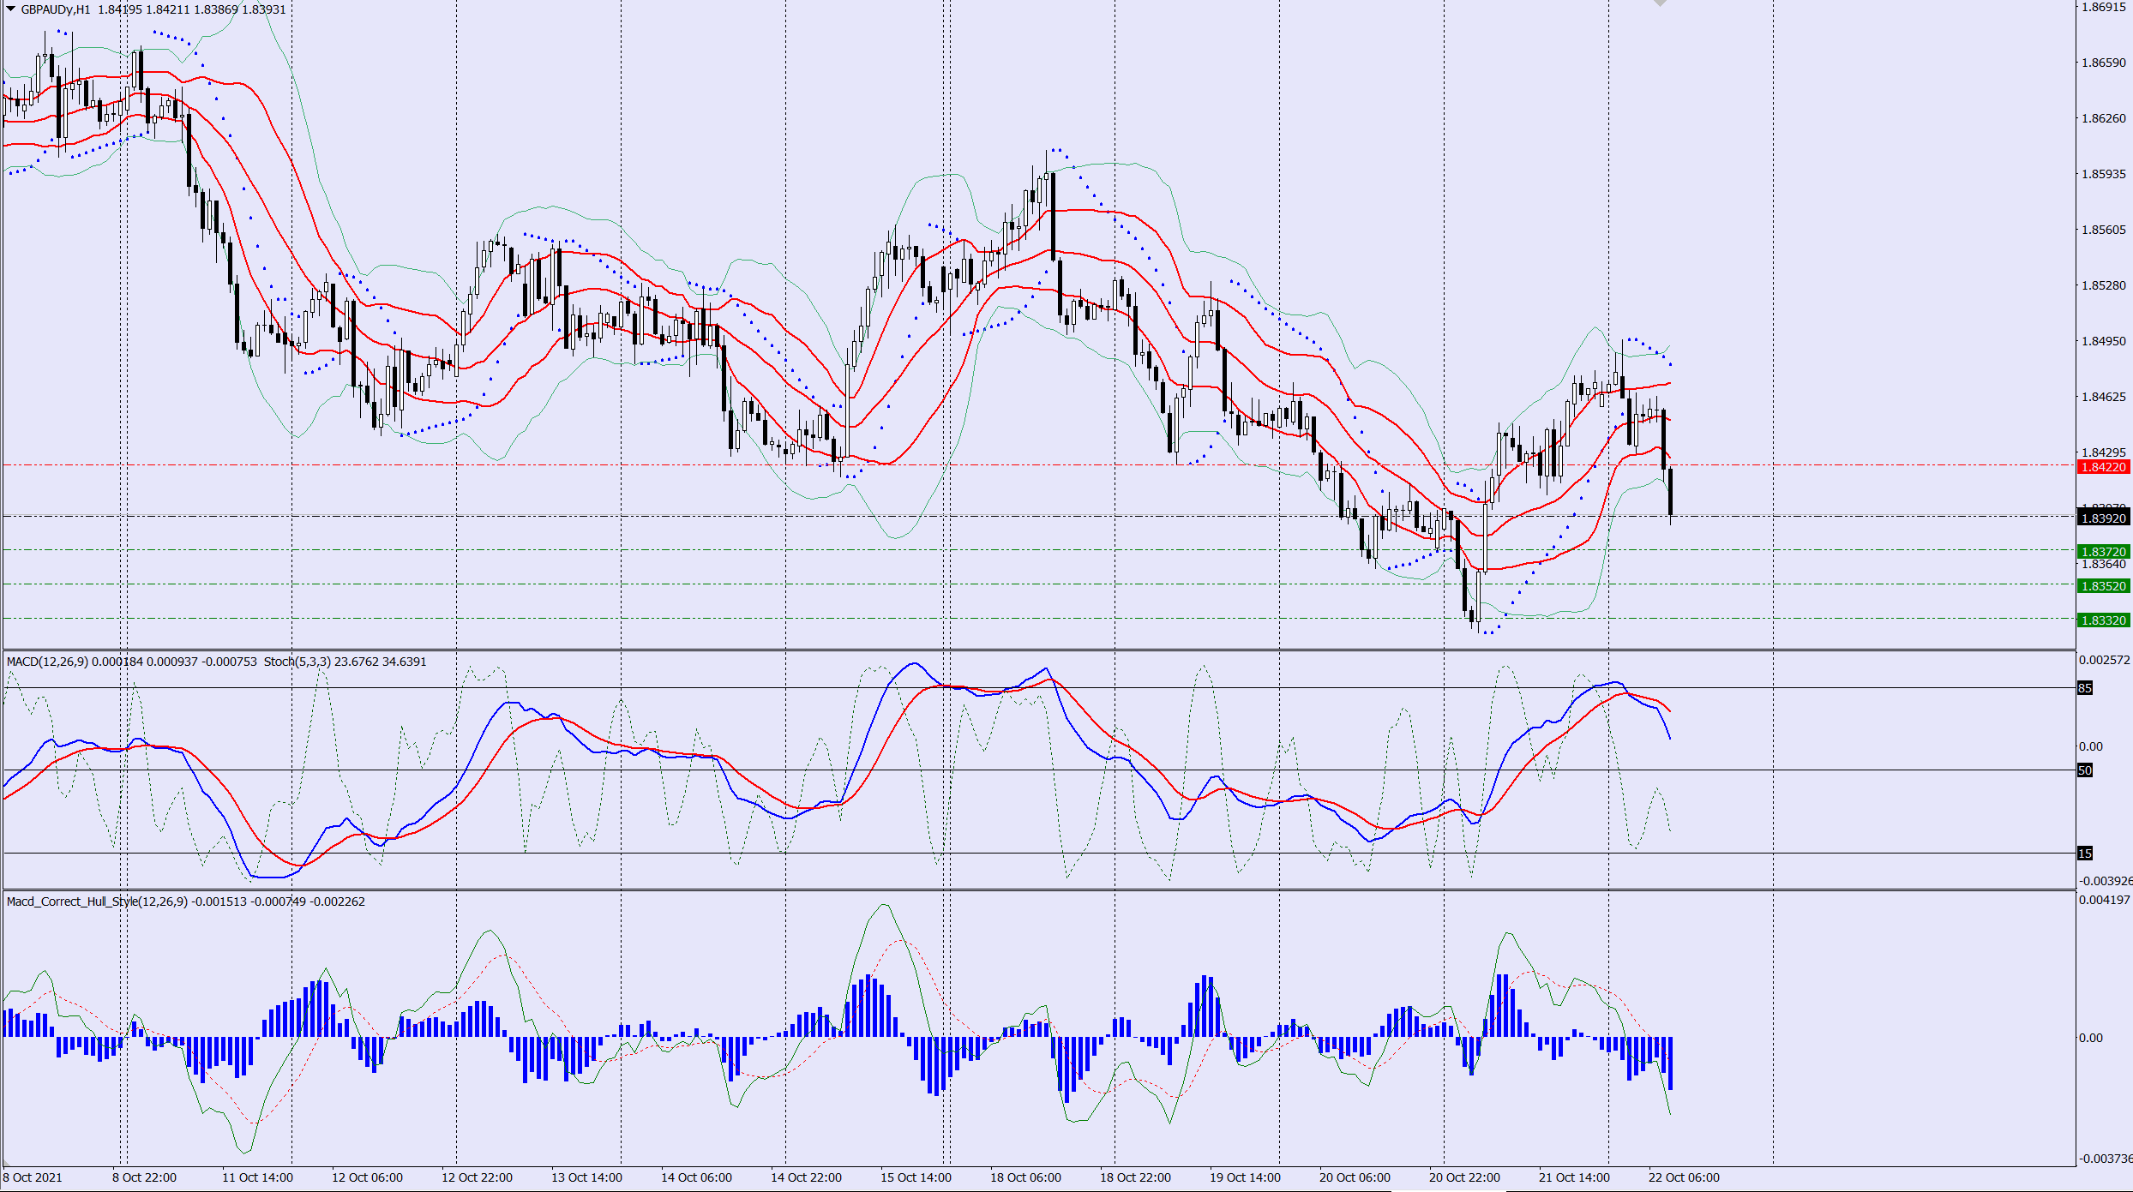Click the 12 Oct 22:00 time label

tap(477, 1177)
